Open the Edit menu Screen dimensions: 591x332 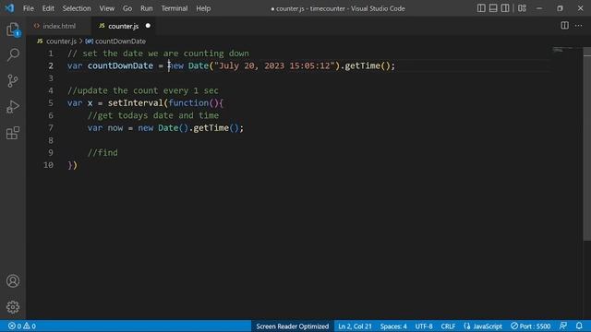click(48, 8)
